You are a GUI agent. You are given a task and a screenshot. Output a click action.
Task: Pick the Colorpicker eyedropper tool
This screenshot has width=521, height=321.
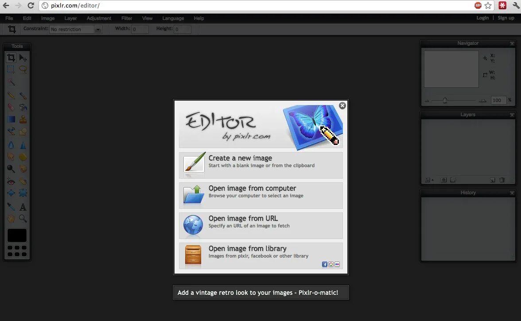11,207
